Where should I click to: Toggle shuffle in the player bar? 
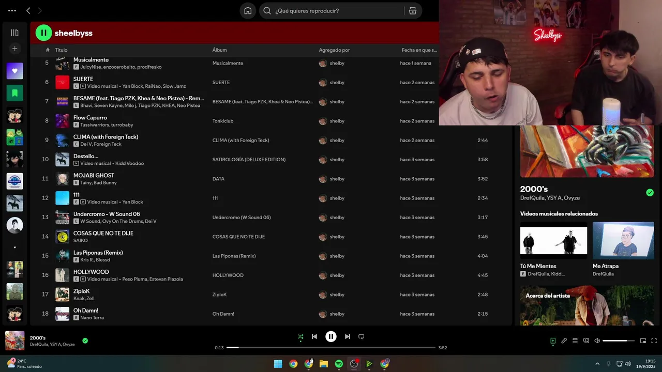tap(300, 337)
